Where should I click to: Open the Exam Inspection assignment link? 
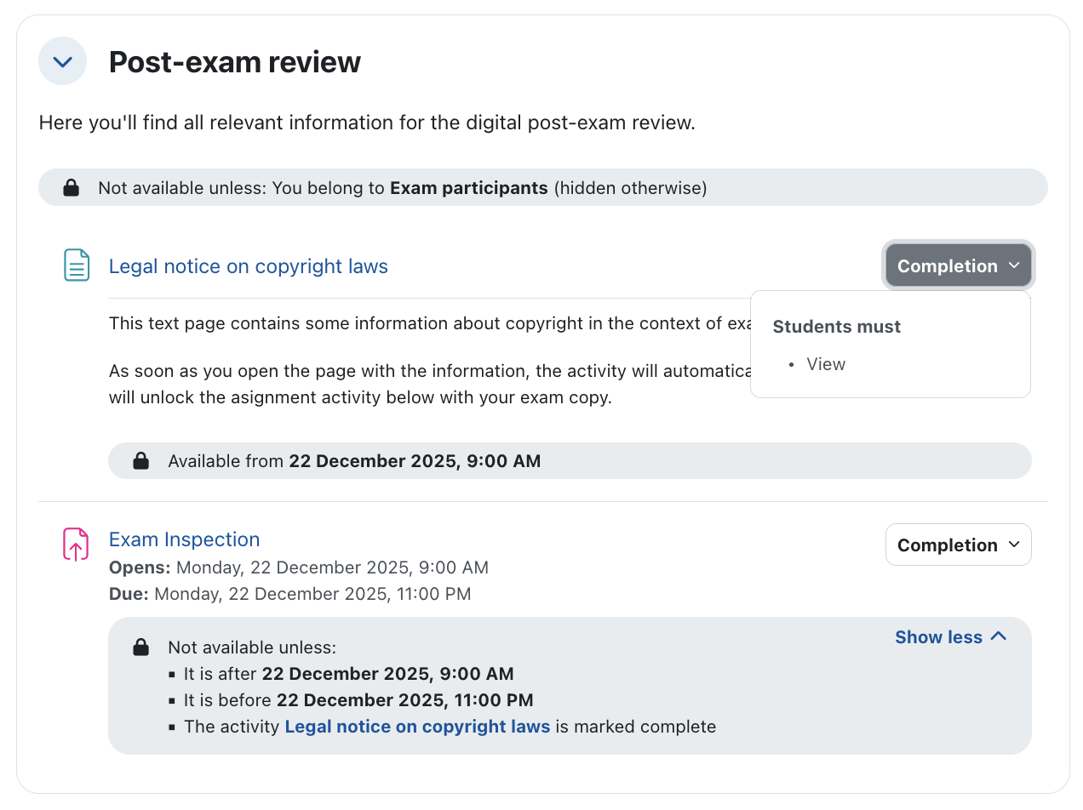coord(184,539)
